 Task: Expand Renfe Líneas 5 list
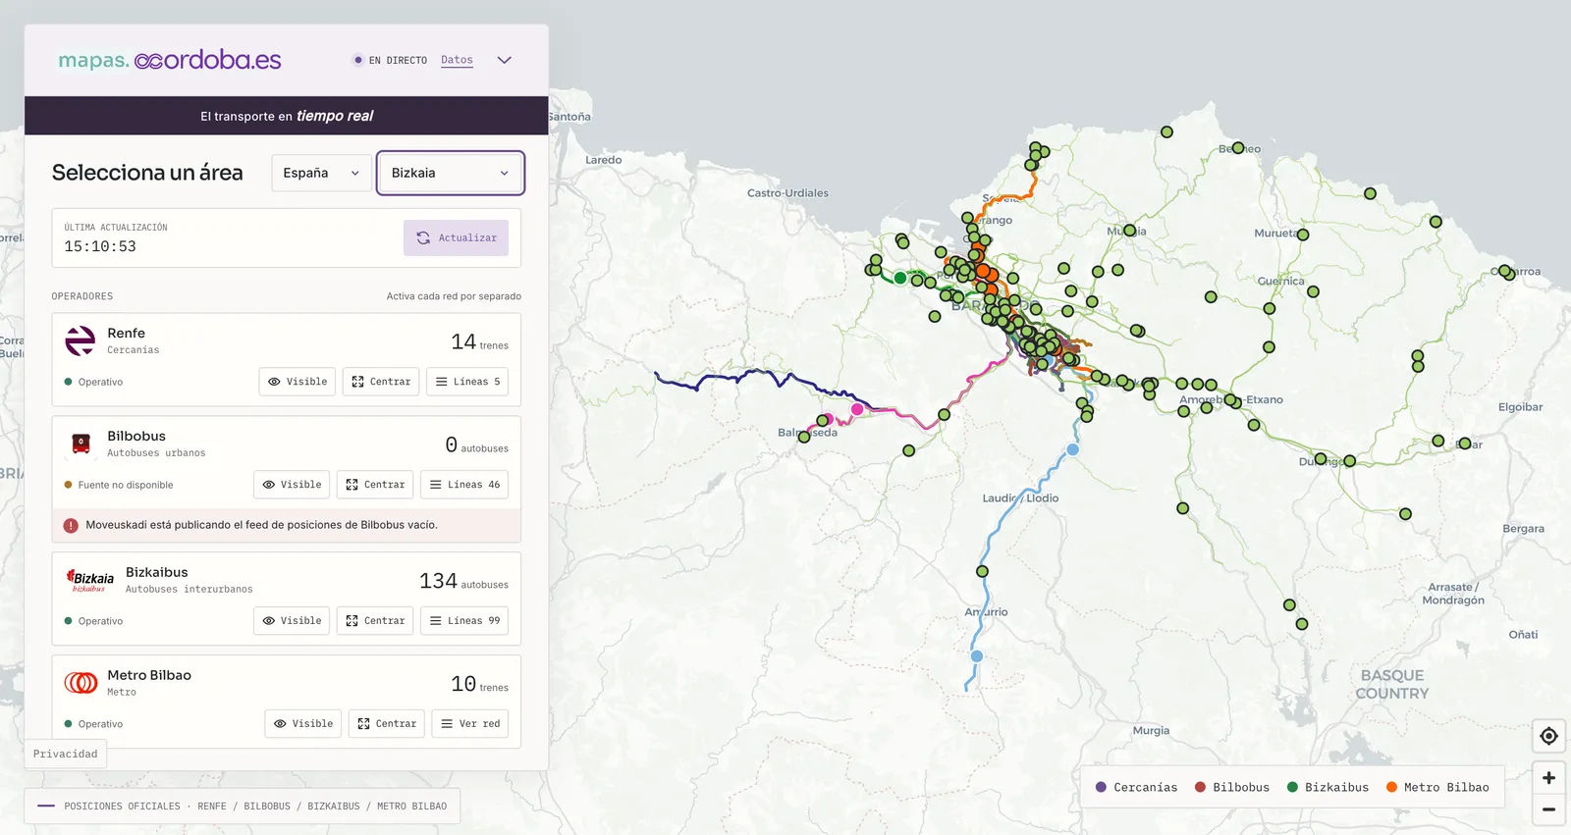pos(467,382)
